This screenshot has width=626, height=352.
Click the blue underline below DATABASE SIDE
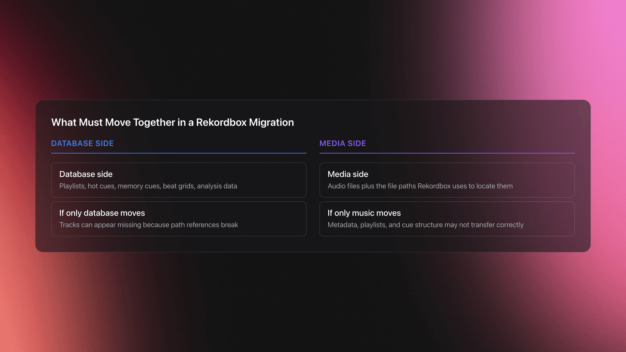click(178, 153)
